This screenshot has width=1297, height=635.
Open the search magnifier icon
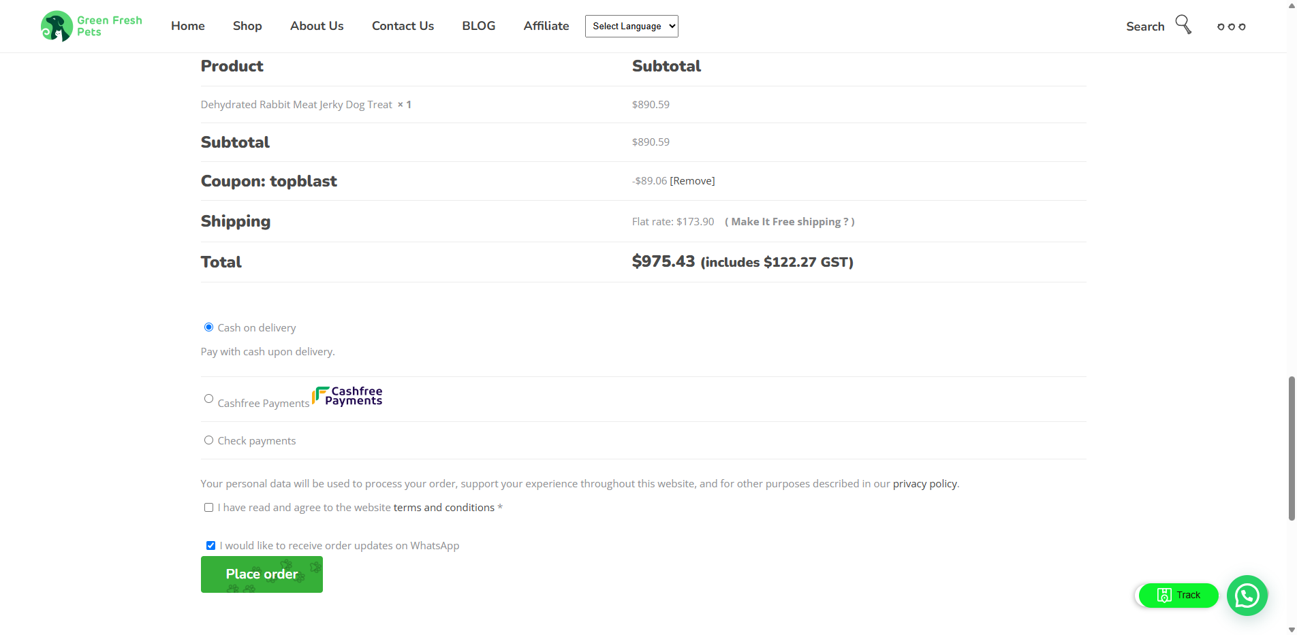point(1183,25)
